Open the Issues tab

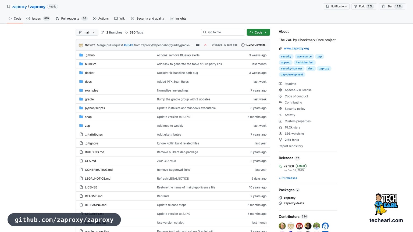38,19
